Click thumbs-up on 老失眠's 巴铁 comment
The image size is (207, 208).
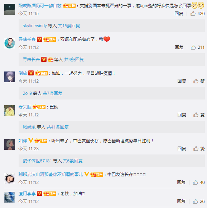pos(196,115)
